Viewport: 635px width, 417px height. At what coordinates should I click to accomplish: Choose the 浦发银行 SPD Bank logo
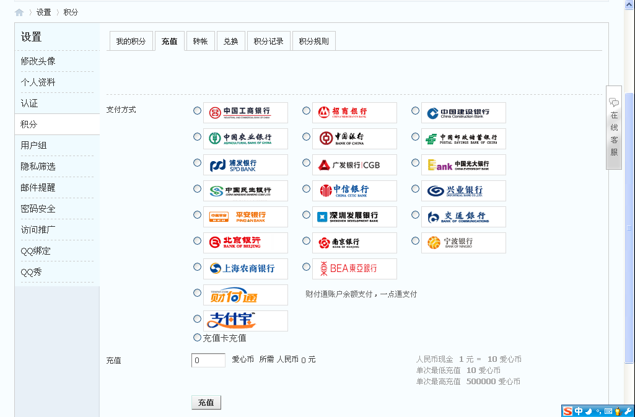(x=245, y=165)
